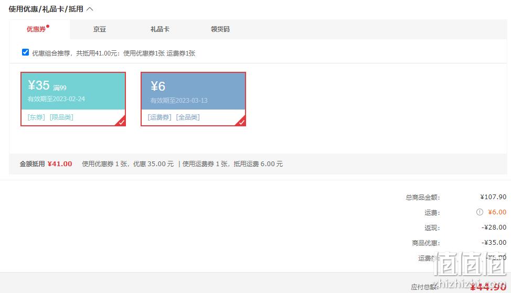The width and height of the screenshot is (511, 293).
Task: Click the [运费券] label on ¥6 coupon
Action: 159,117
